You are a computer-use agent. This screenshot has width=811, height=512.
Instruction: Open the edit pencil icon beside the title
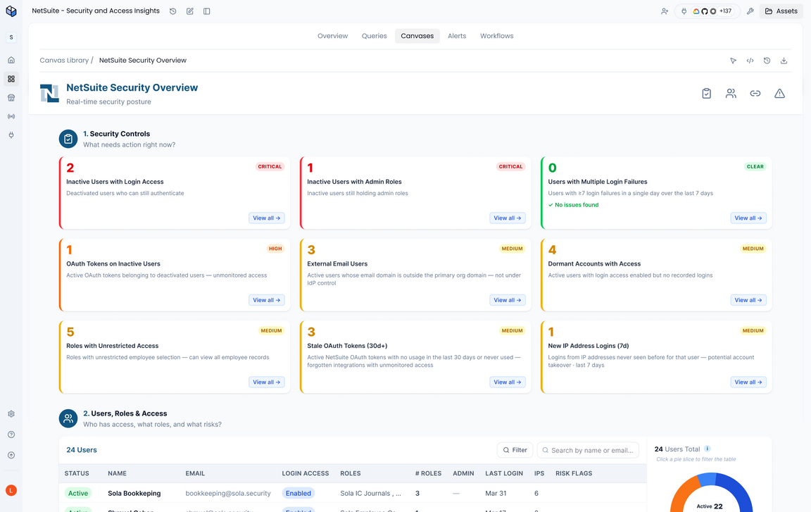[190, 11]
